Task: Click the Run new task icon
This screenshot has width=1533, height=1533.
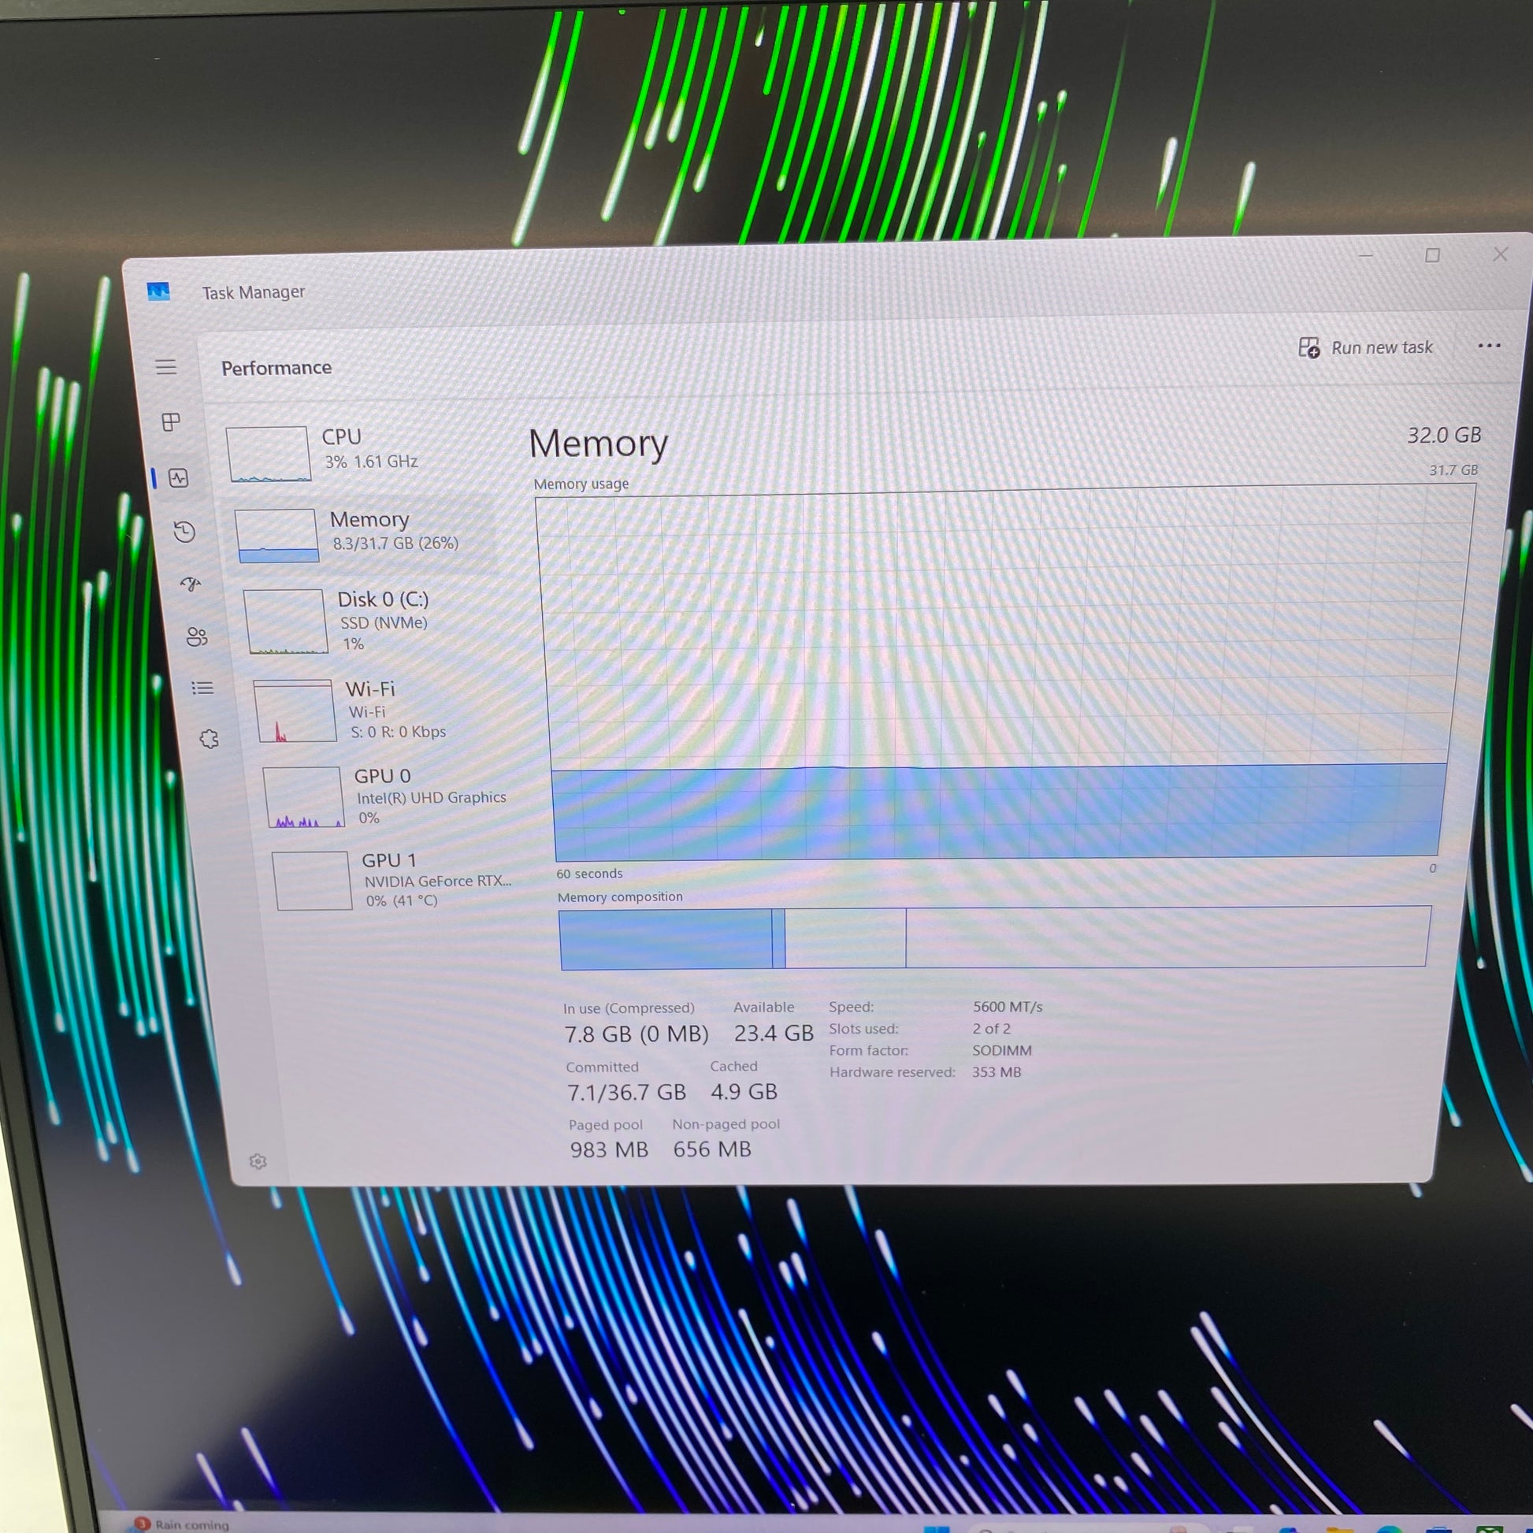Action: point(1309,347)
